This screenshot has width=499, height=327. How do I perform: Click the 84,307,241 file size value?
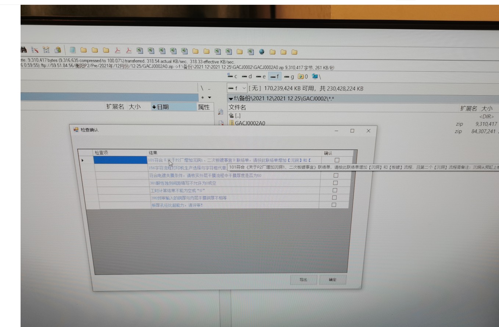click(483, 131)
